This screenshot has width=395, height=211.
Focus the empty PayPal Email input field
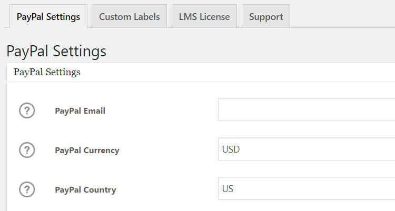pos(305,109)
